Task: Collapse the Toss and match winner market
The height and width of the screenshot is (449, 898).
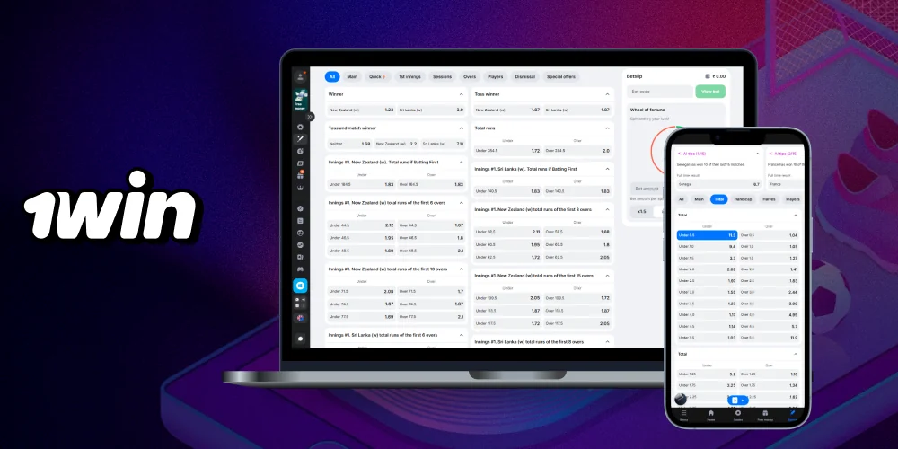Action: [x=461, y=128]
